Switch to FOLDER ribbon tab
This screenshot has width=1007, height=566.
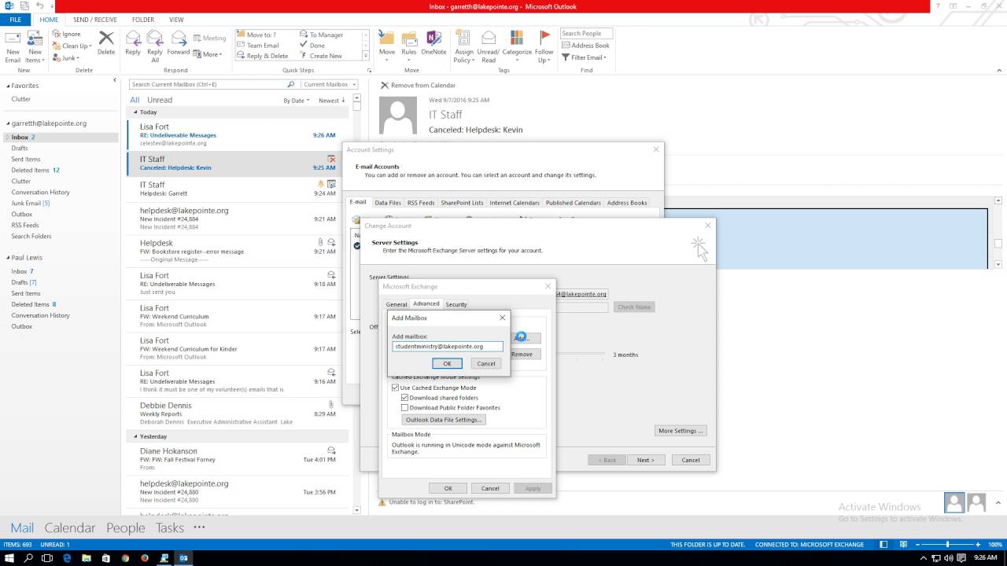143,20
